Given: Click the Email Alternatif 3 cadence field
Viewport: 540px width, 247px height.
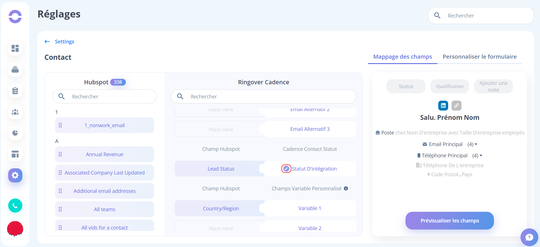Looking at the screenshot, I should 310,129.
